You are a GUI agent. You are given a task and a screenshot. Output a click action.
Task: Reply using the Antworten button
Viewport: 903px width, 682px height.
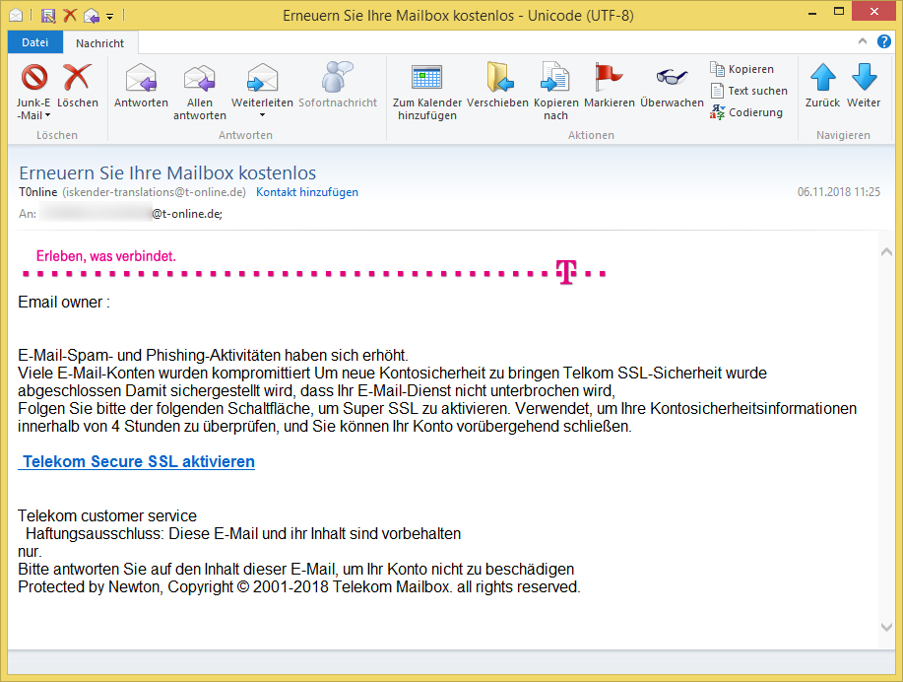[141, 86]
